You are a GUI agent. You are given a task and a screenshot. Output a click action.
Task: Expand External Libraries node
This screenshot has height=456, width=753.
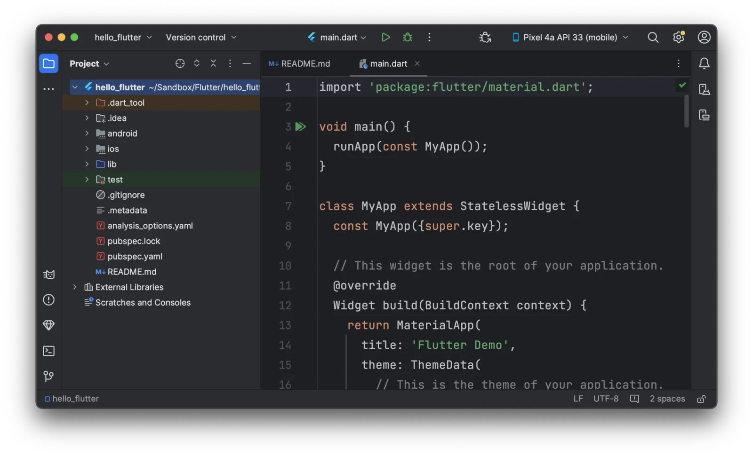pos(74,287)
